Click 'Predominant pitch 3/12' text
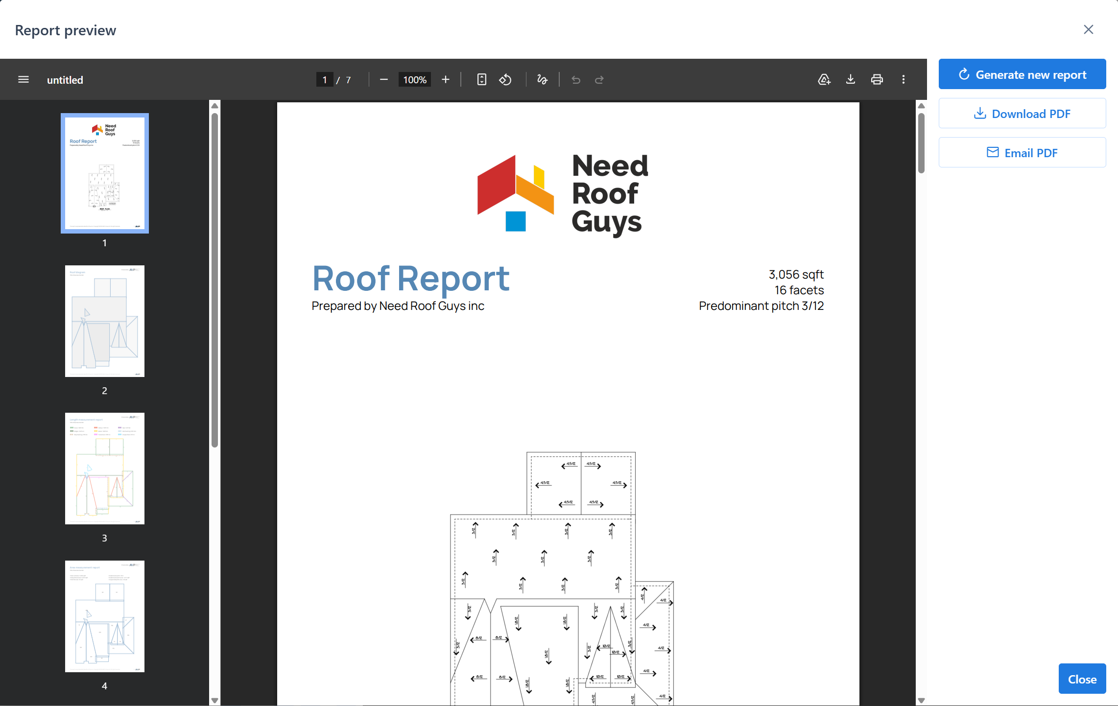This screenshot has width=1118, height=706. (761, 306)
